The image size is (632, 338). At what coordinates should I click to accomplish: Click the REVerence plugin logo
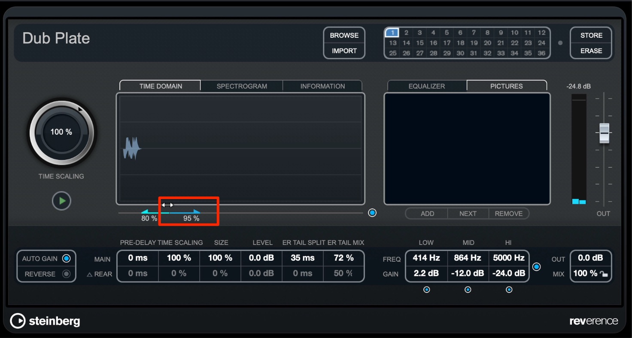click(594, 321)
